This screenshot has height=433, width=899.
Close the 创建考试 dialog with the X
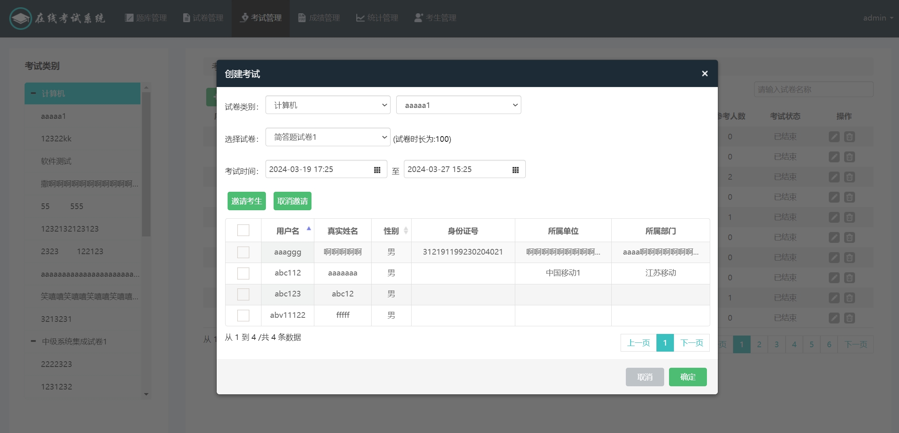click(x=705, y=73)
